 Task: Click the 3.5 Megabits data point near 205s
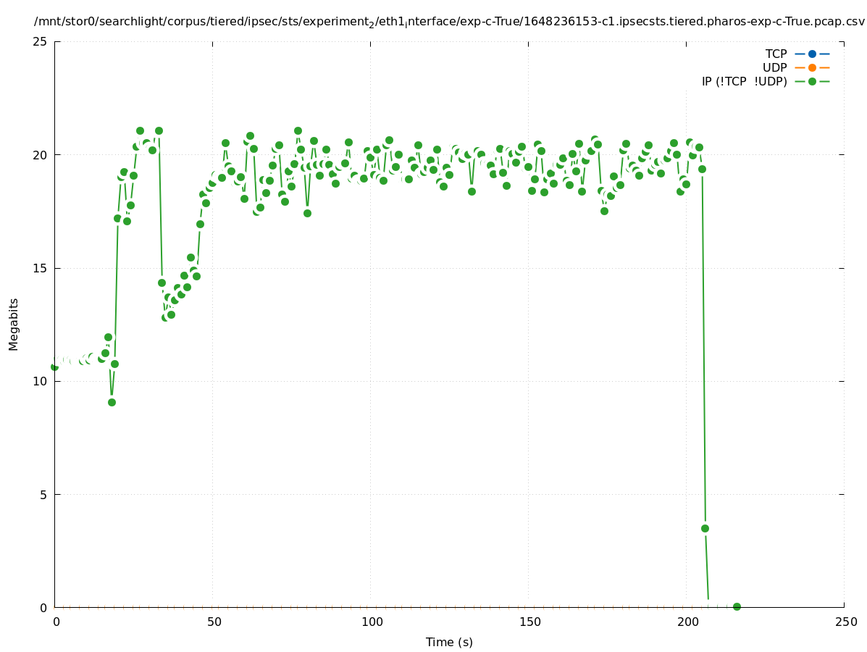(705, 528)
